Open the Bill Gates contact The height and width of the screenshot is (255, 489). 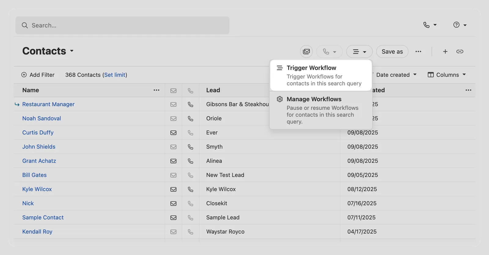click(35, 175)
